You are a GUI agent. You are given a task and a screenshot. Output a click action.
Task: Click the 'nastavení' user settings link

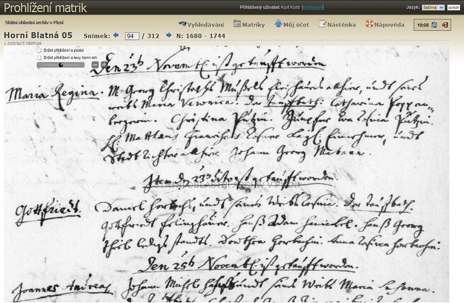(313, 7)
